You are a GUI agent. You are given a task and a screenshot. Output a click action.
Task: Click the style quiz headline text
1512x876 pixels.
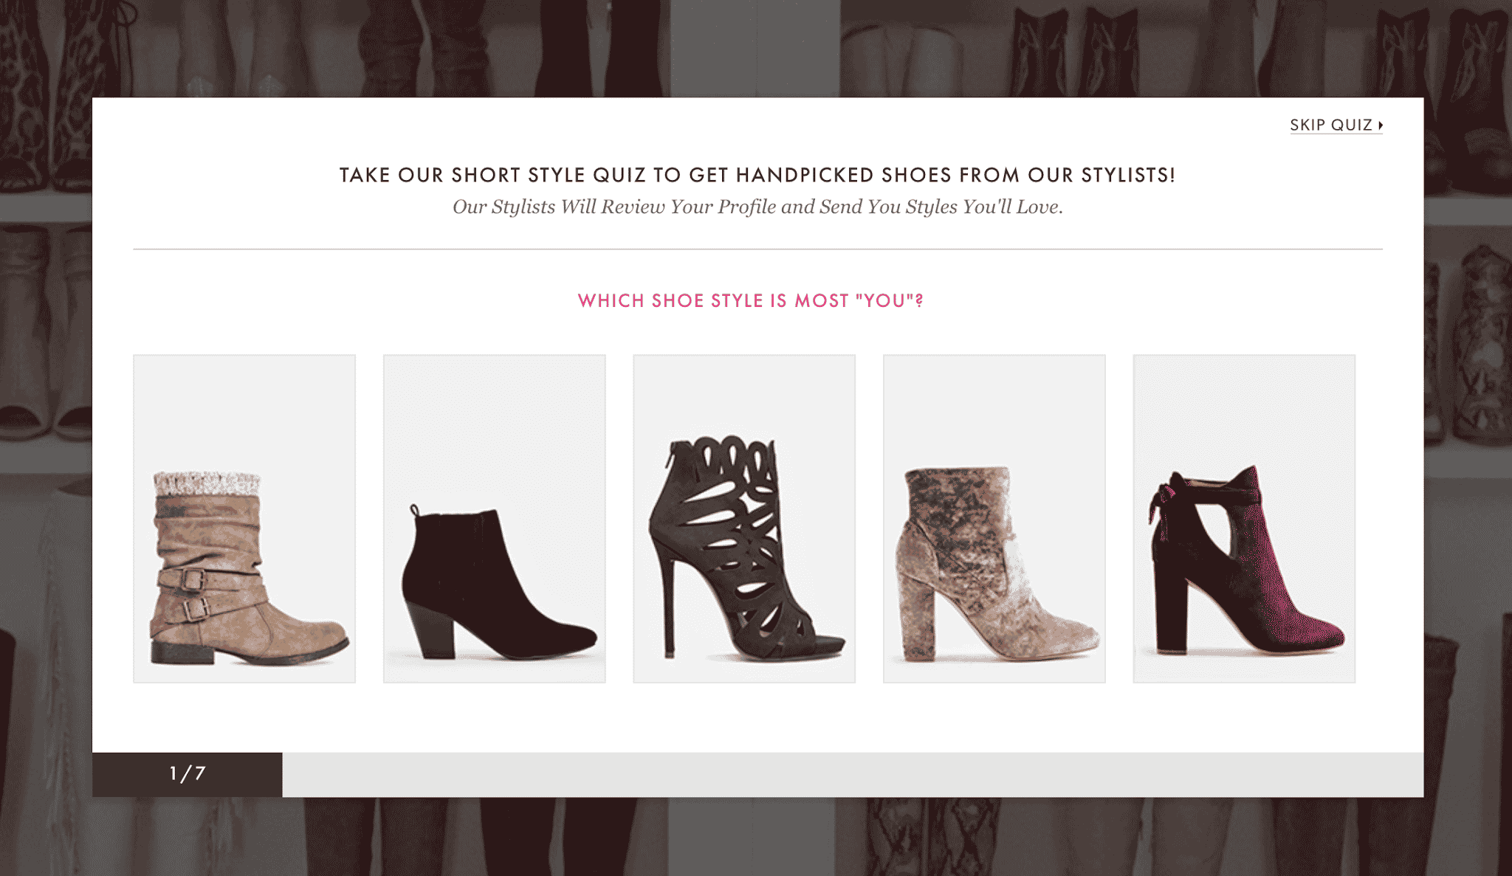pyautogui.click(x=757, y=175)
